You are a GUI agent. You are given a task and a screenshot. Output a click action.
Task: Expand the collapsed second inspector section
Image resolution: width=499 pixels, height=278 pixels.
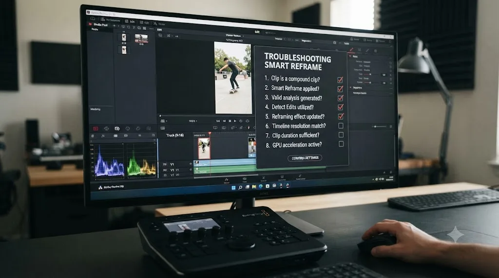pyautogui.click(x=351, y=87)
